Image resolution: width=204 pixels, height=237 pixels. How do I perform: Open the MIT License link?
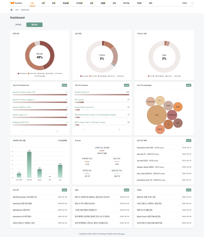tap(79, 99)
